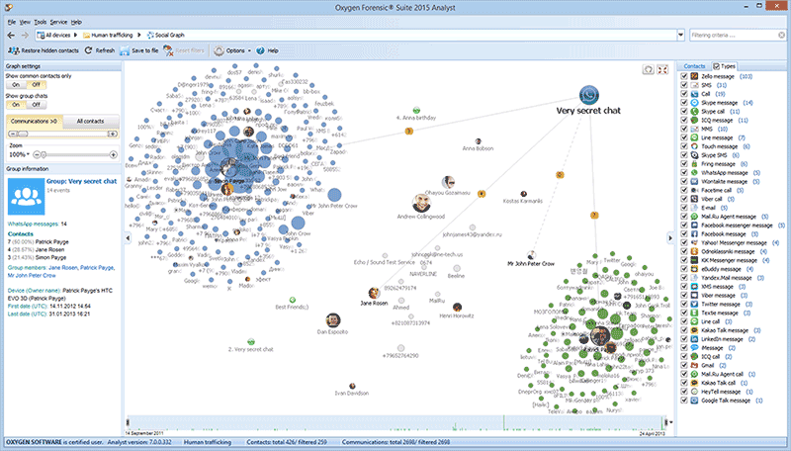This screenshot has height=451, width=791.
Task: Click the Gmail type icon
Action: pyautogui.click(x=694, y=365)
